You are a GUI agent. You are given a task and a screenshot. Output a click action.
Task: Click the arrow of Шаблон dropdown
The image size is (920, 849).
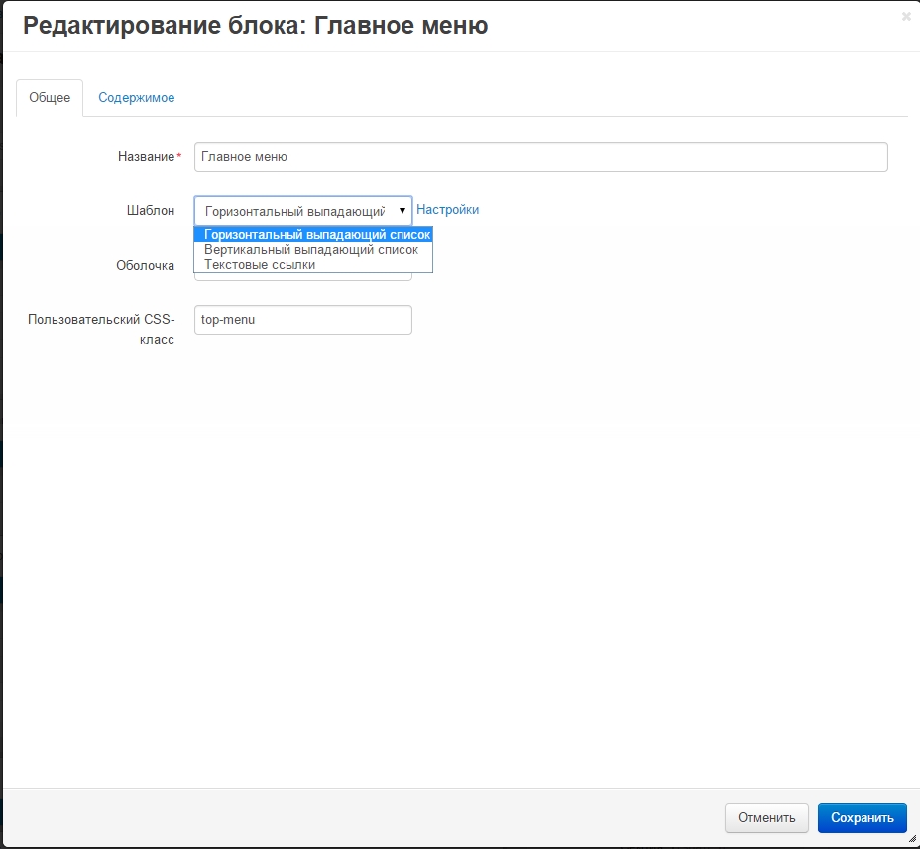pyautogui.click(x=402, y=211)
